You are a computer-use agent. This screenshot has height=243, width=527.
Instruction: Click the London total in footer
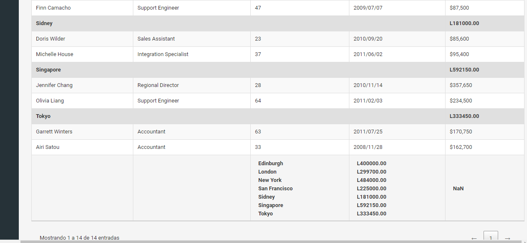click(371, 171)
